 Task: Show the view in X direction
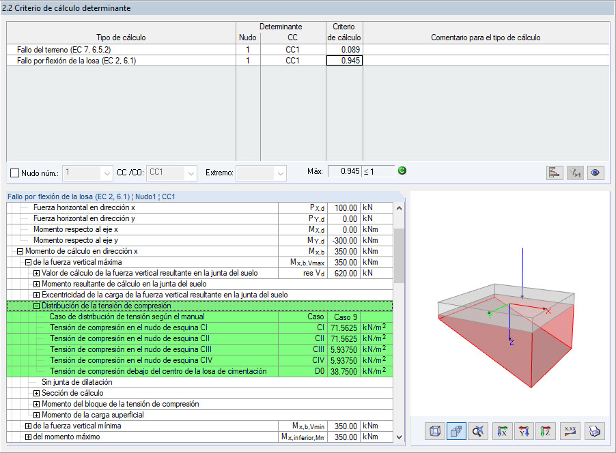coord(502,431)
